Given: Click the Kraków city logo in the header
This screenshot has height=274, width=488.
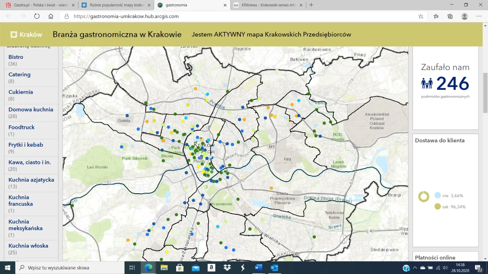Looking at the screenshot, I should point(26,34).
